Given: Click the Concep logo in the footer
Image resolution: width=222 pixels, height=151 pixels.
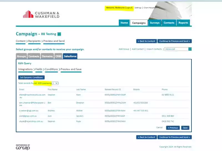Looking at the screenshot, I should (x=23, y=147).
